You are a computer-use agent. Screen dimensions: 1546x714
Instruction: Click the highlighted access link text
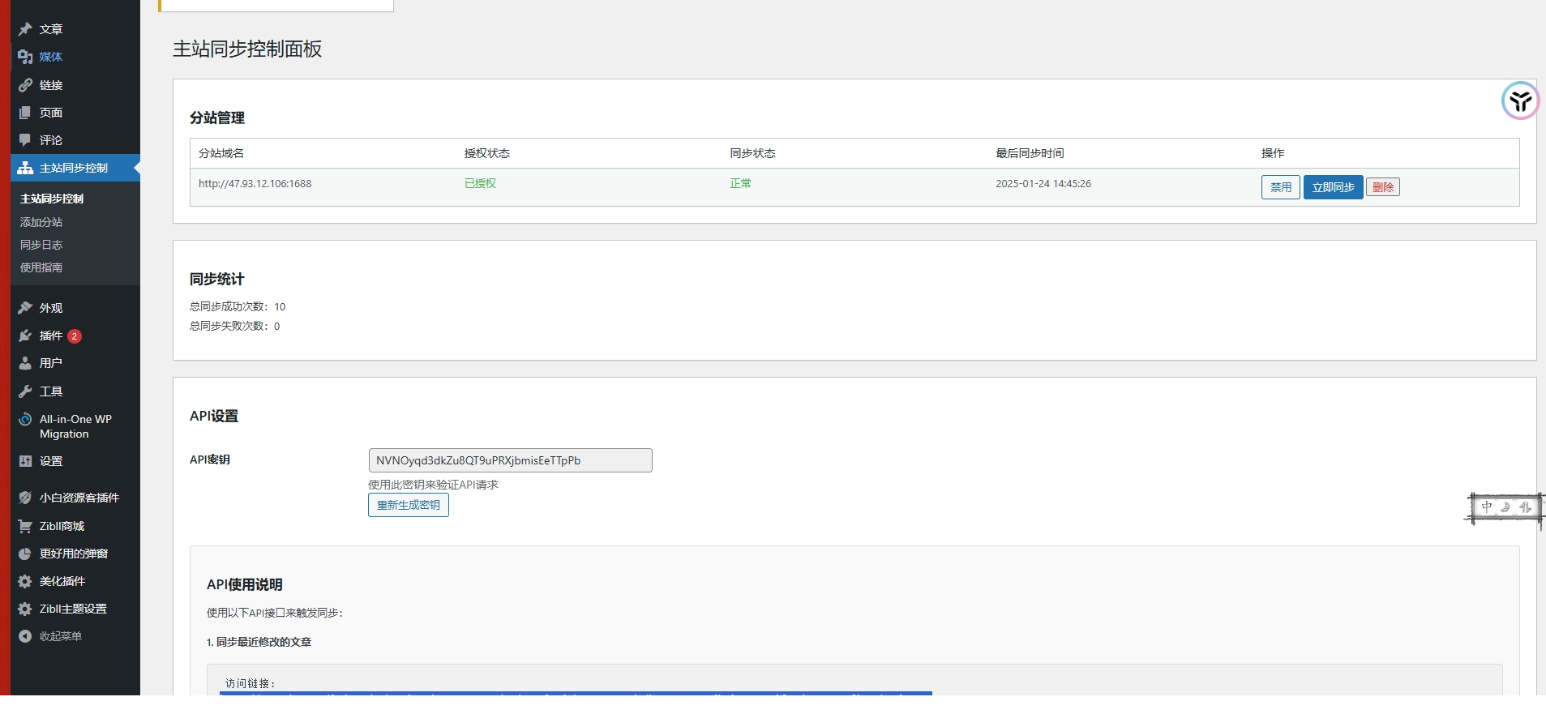point(576,694)
